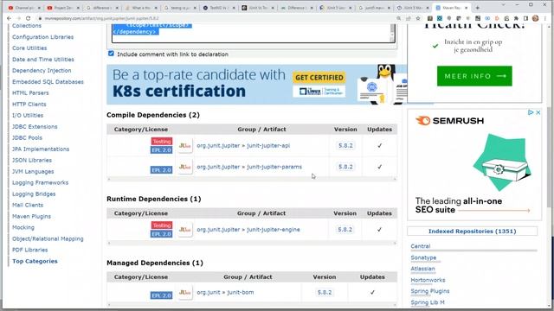The width and height of the screenshot is (554, 311).
Task: Open the Top Categories link
Action: 35,261
